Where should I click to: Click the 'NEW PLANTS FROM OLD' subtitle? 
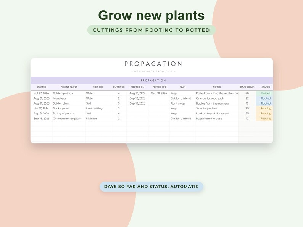153,71
